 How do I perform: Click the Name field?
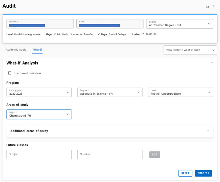[x=110, y=24]
